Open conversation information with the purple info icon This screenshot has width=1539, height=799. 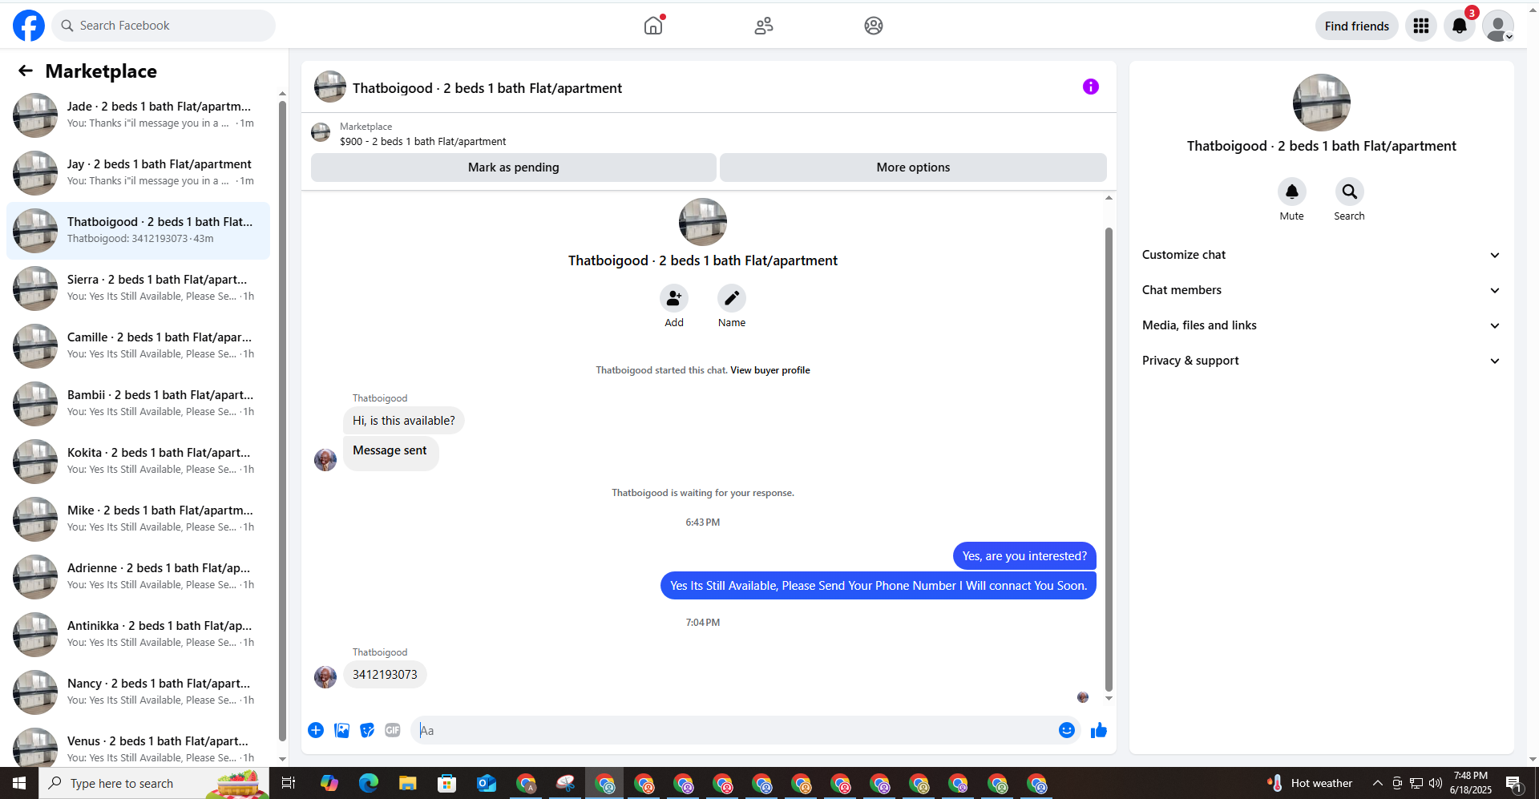pyautogui.click(x=1091, y=87)
